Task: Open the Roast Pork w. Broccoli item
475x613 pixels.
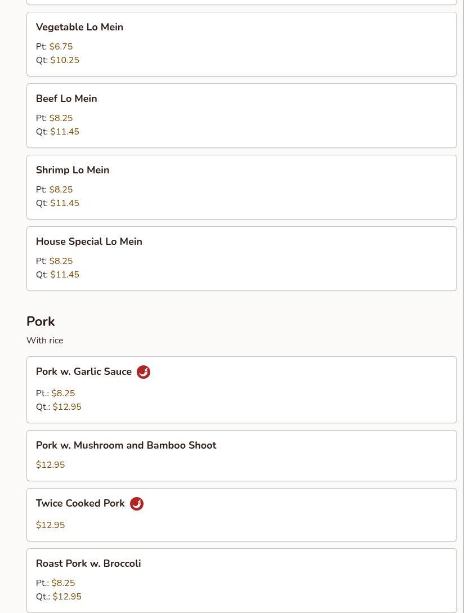Action: tap(88, 563)
